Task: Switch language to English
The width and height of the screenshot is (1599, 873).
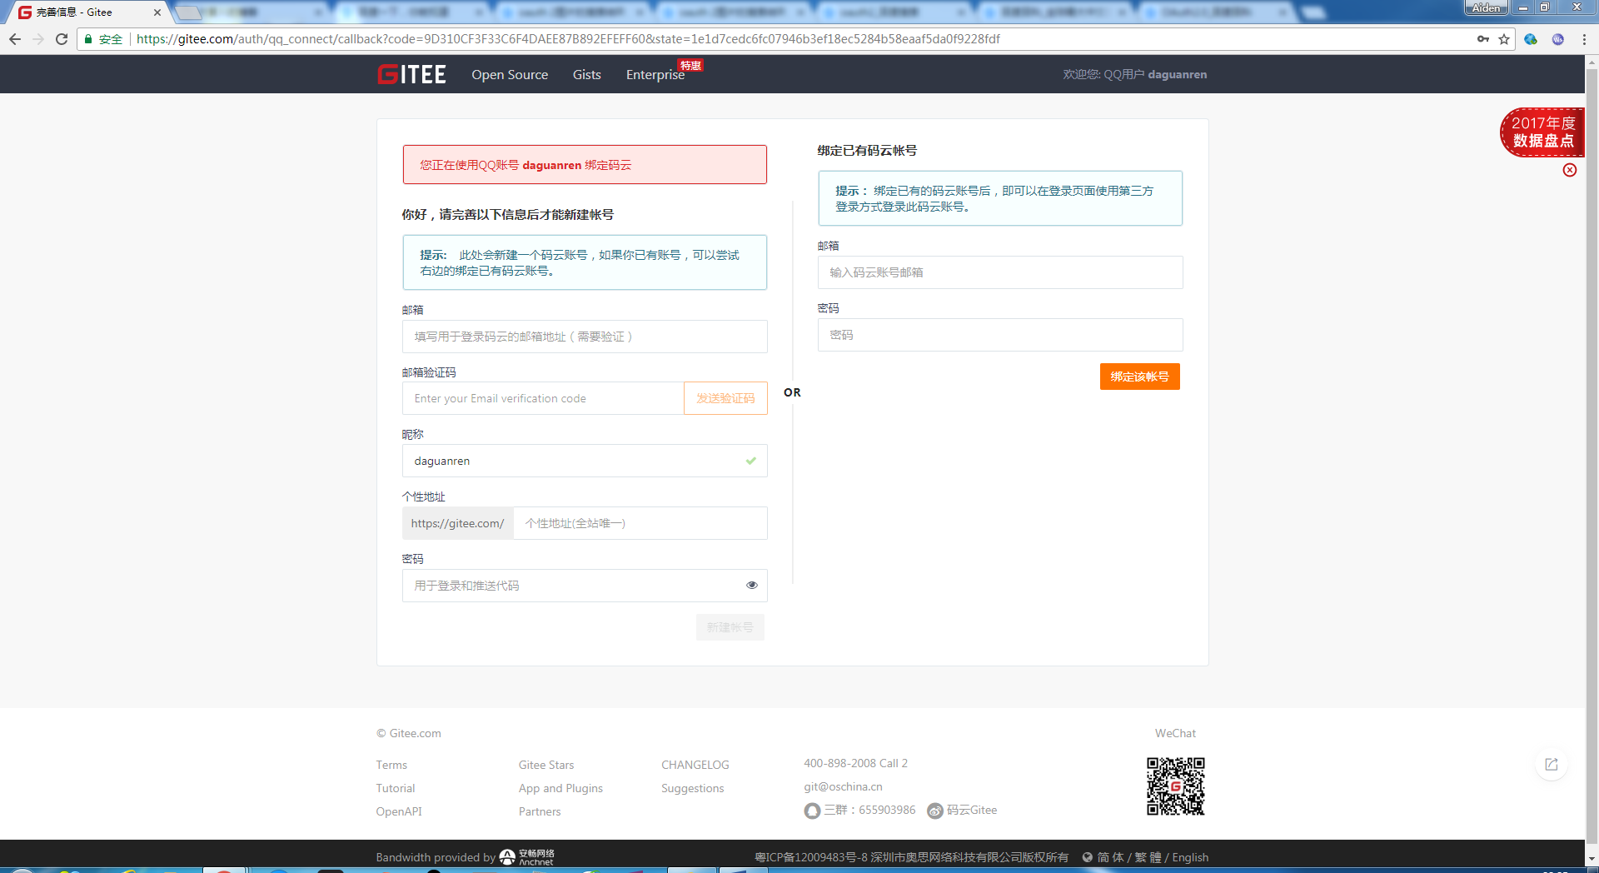Action: point(1190,857)
